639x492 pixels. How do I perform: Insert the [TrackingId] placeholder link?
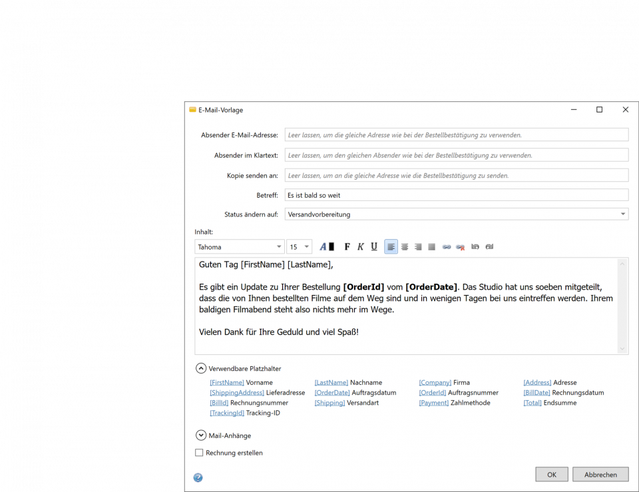tap(227, 413)
